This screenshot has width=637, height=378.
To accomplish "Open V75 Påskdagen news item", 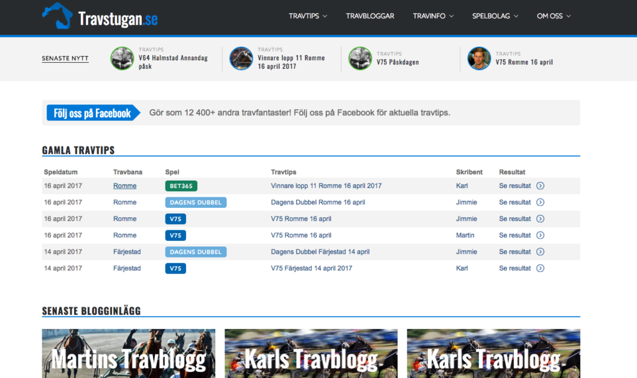I will 398,62.
